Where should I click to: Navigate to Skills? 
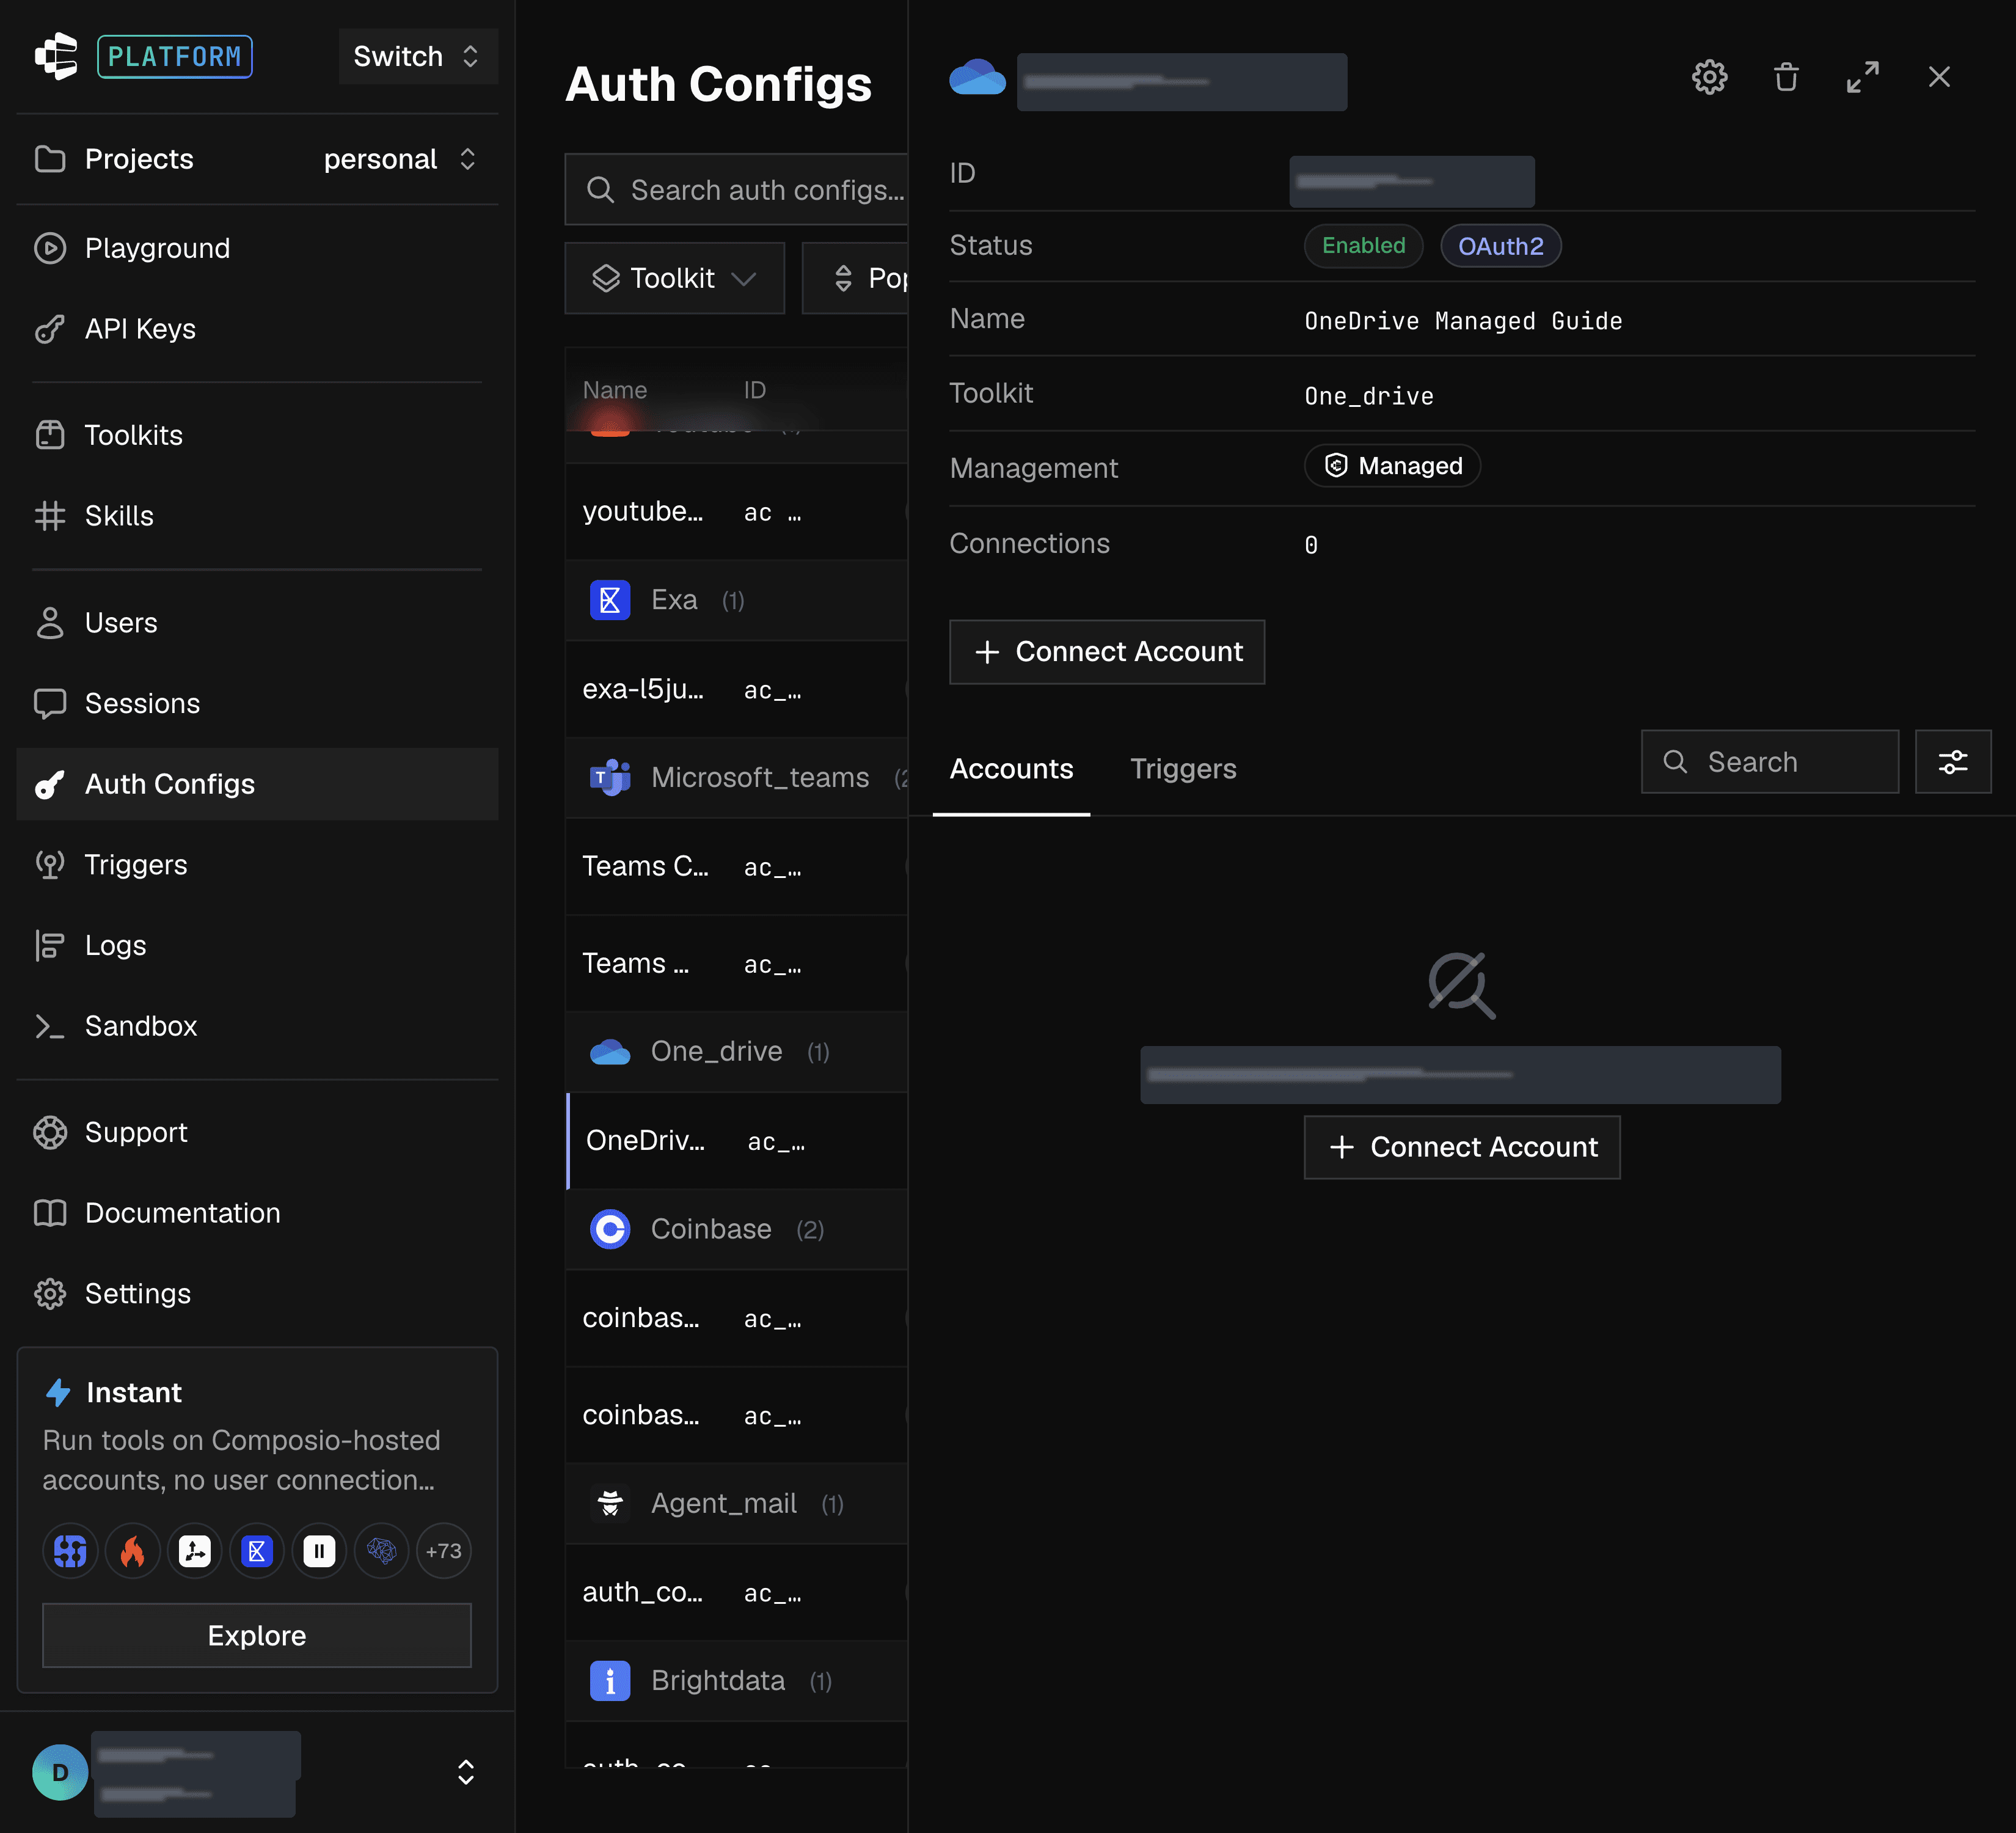258,516
